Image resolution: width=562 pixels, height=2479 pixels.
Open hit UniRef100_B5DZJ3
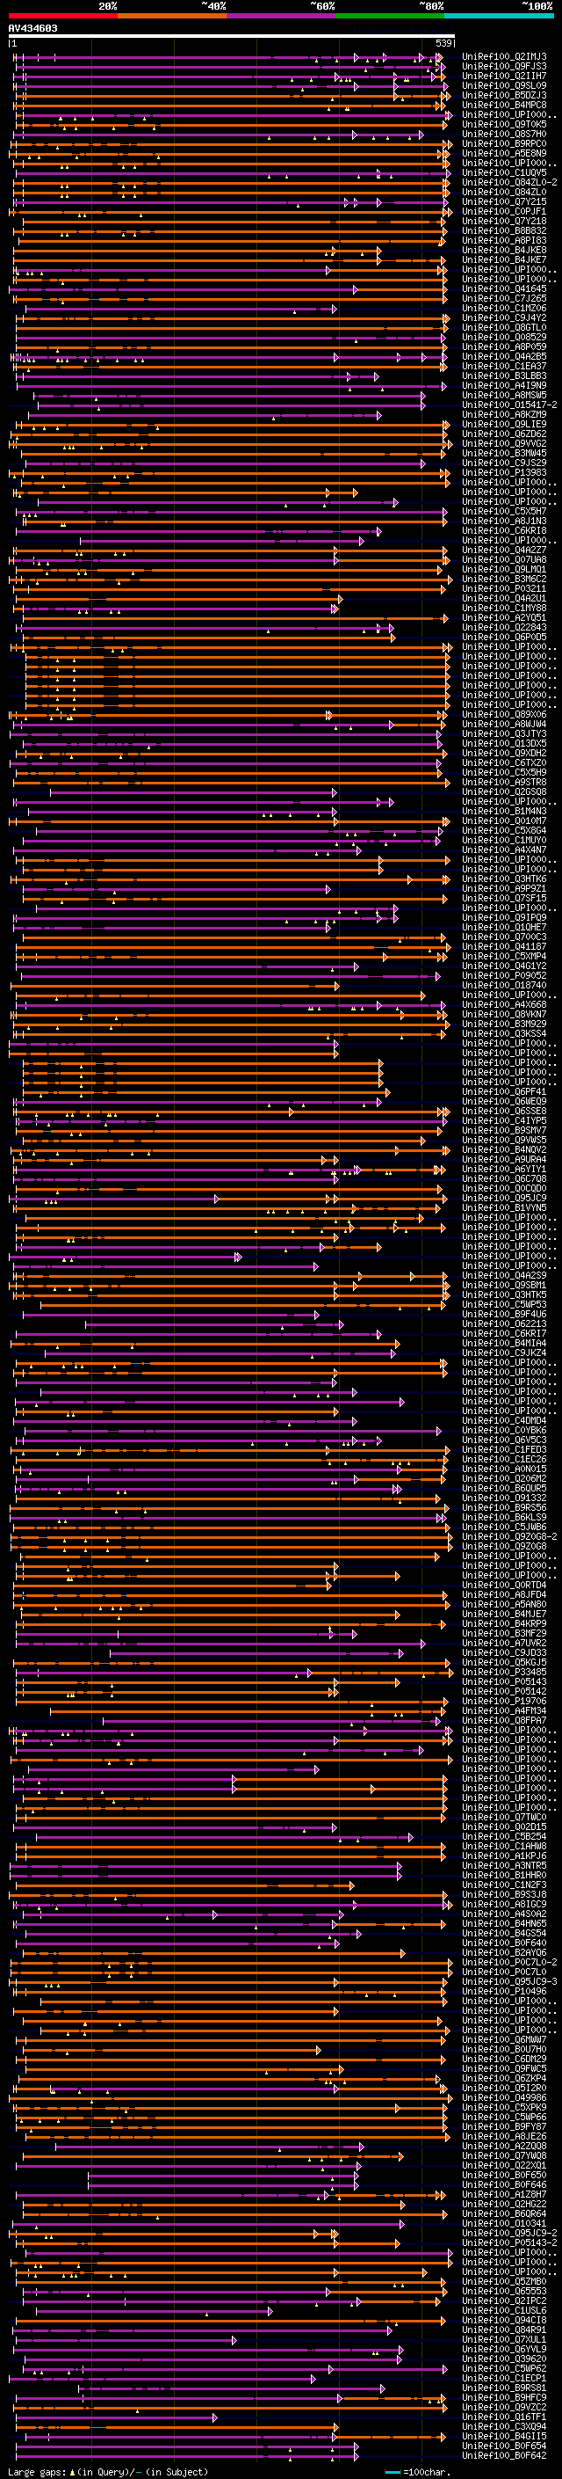504,95
